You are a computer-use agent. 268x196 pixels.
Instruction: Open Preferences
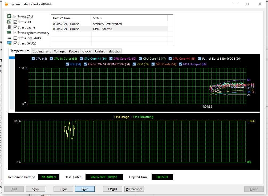[134, 189]
